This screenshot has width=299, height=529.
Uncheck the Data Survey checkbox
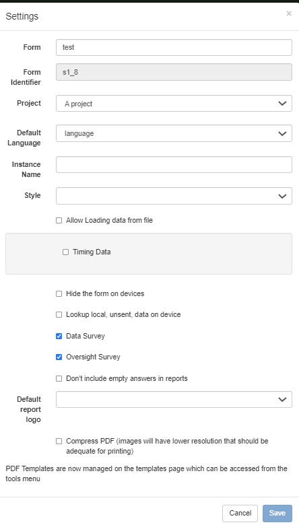coord(59,336)
